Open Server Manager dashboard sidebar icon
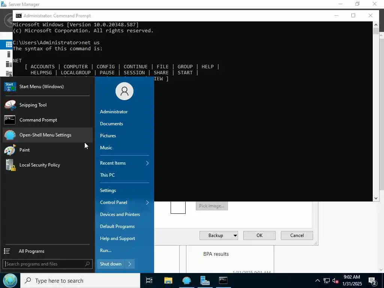 9,45
